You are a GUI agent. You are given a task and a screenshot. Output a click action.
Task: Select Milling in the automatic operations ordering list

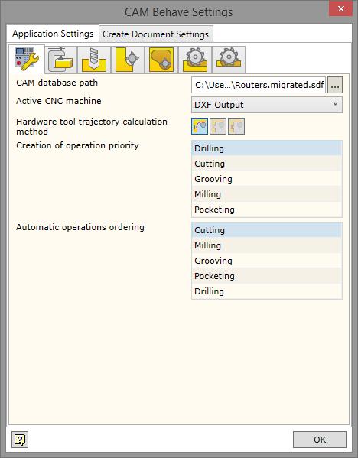266,245
